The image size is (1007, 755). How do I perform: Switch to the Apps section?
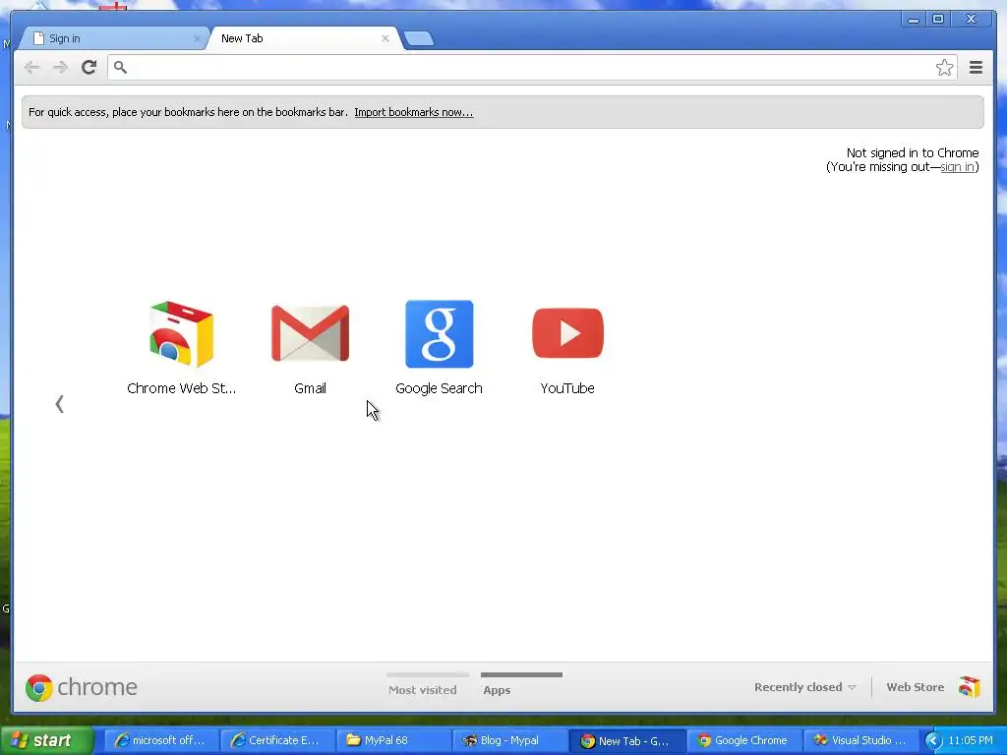(497, 690)
